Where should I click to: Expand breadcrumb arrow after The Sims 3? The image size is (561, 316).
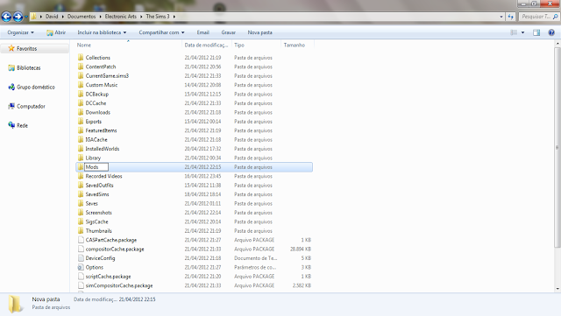pyautogui.click(x=174, y=17)
